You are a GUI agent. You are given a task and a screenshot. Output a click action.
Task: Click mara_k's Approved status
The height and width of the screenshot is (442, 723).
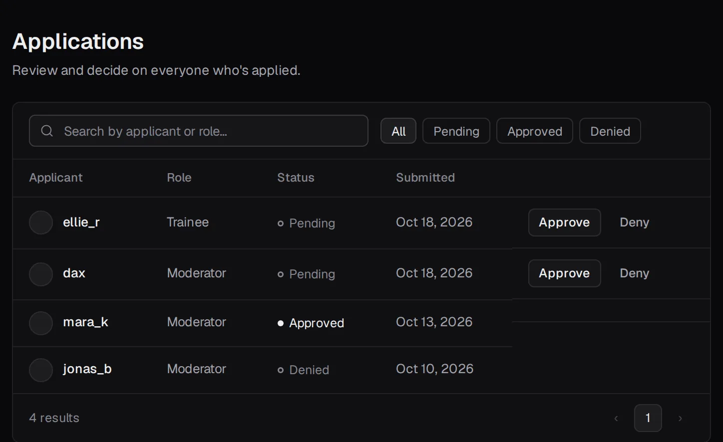(x=311, y=323)
